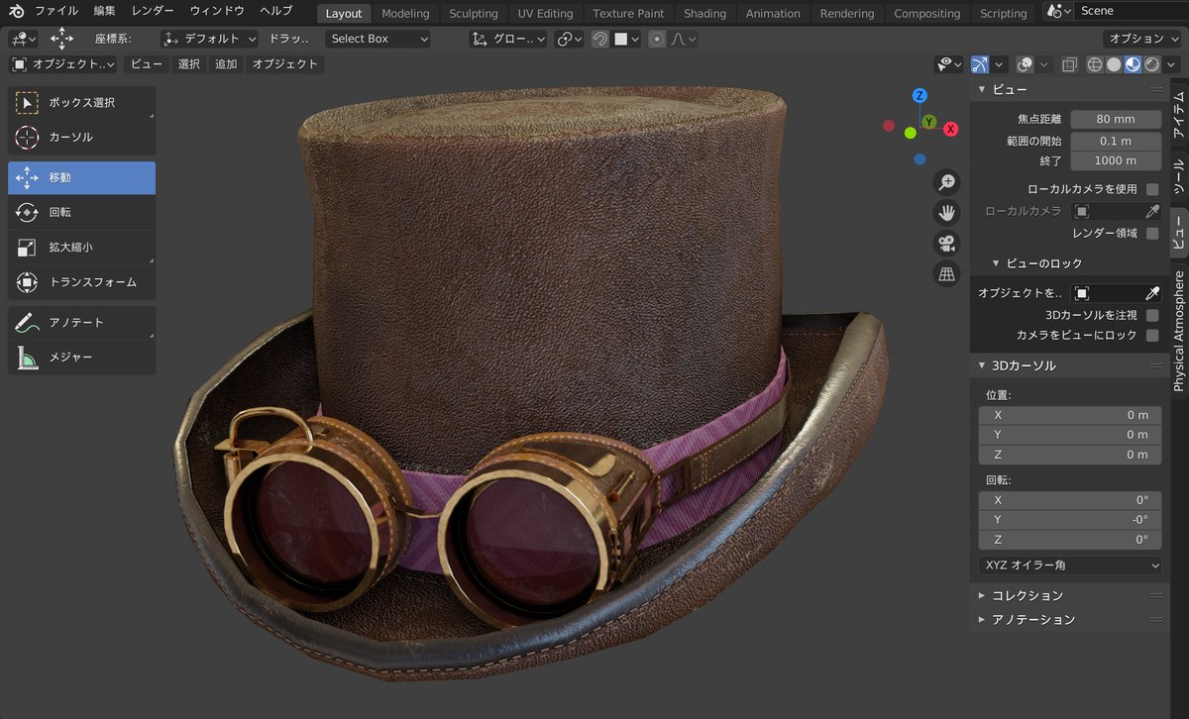
Task: Switch perspective/orthographic grid icon
Action: (x=947, y=274)
